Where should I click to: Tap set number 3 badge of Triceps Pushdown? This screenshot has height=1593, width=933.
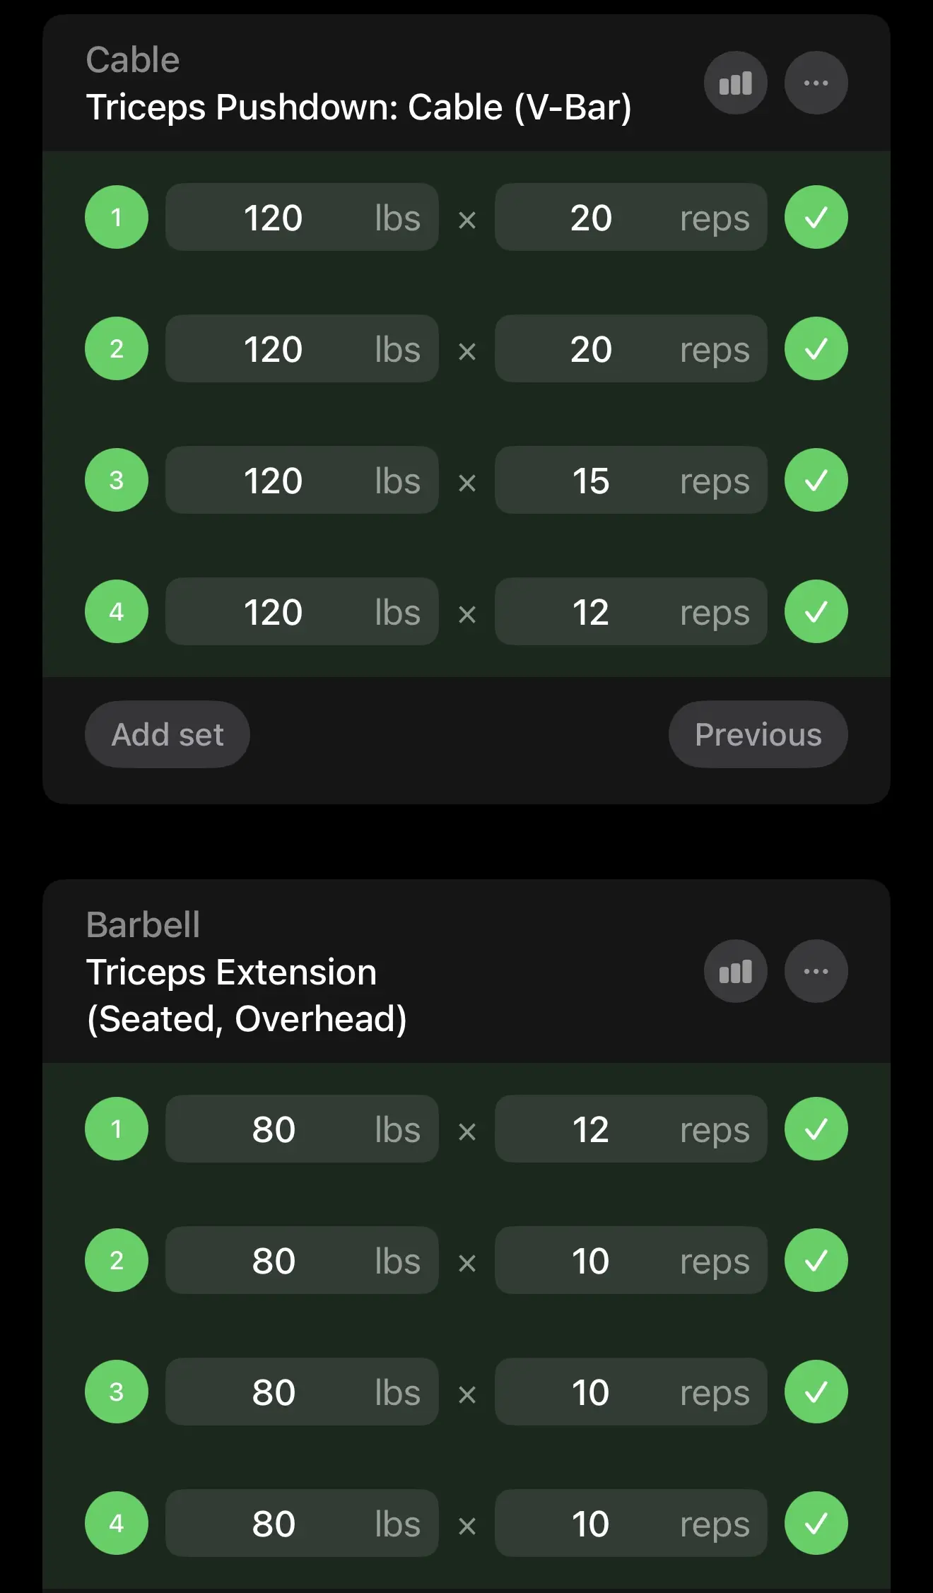pyautogui.click(x=117, y=480)
